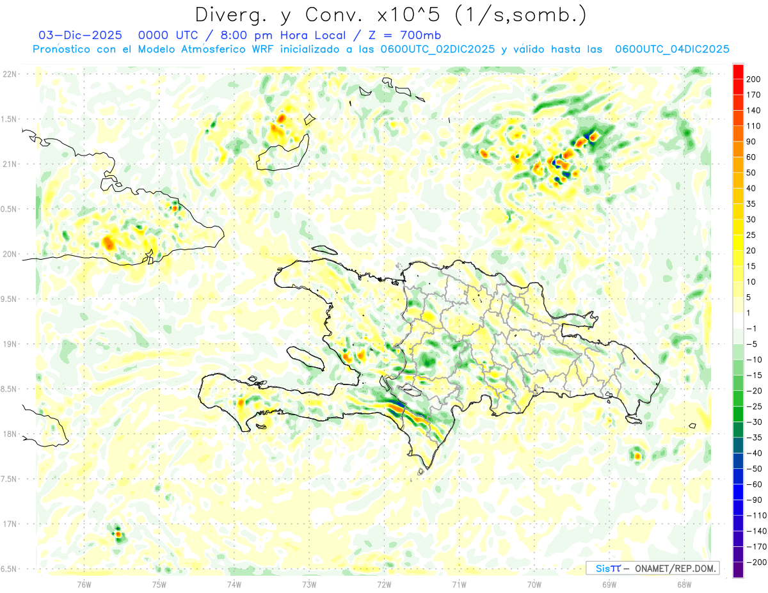This screenshot has height=593, width=768.
Task: Click the colorbar label '25'
Action: pos(751,235)
